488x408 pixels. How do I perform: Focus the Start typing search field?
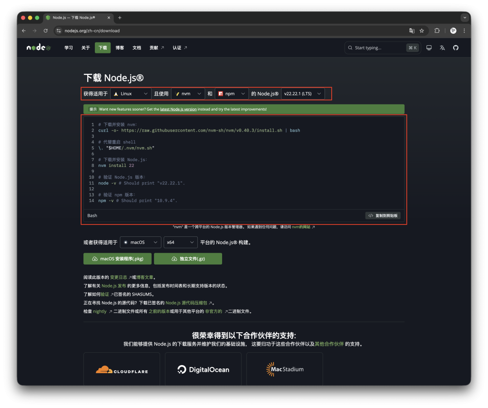(x=379, y=48)
